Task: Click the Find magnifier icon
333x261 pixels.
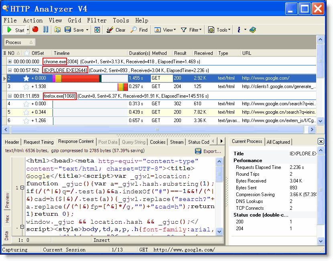Action: click(x=134, y=30)
